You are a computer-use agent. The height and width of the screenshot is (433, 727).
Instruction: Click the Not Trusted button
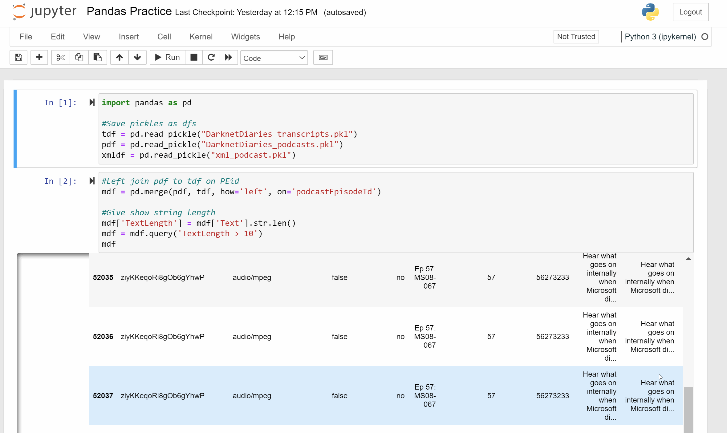click(576, 37)
